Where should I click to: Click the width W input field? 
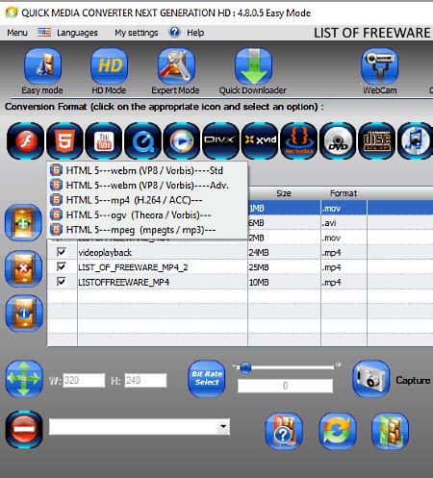[x=84, y=381]
